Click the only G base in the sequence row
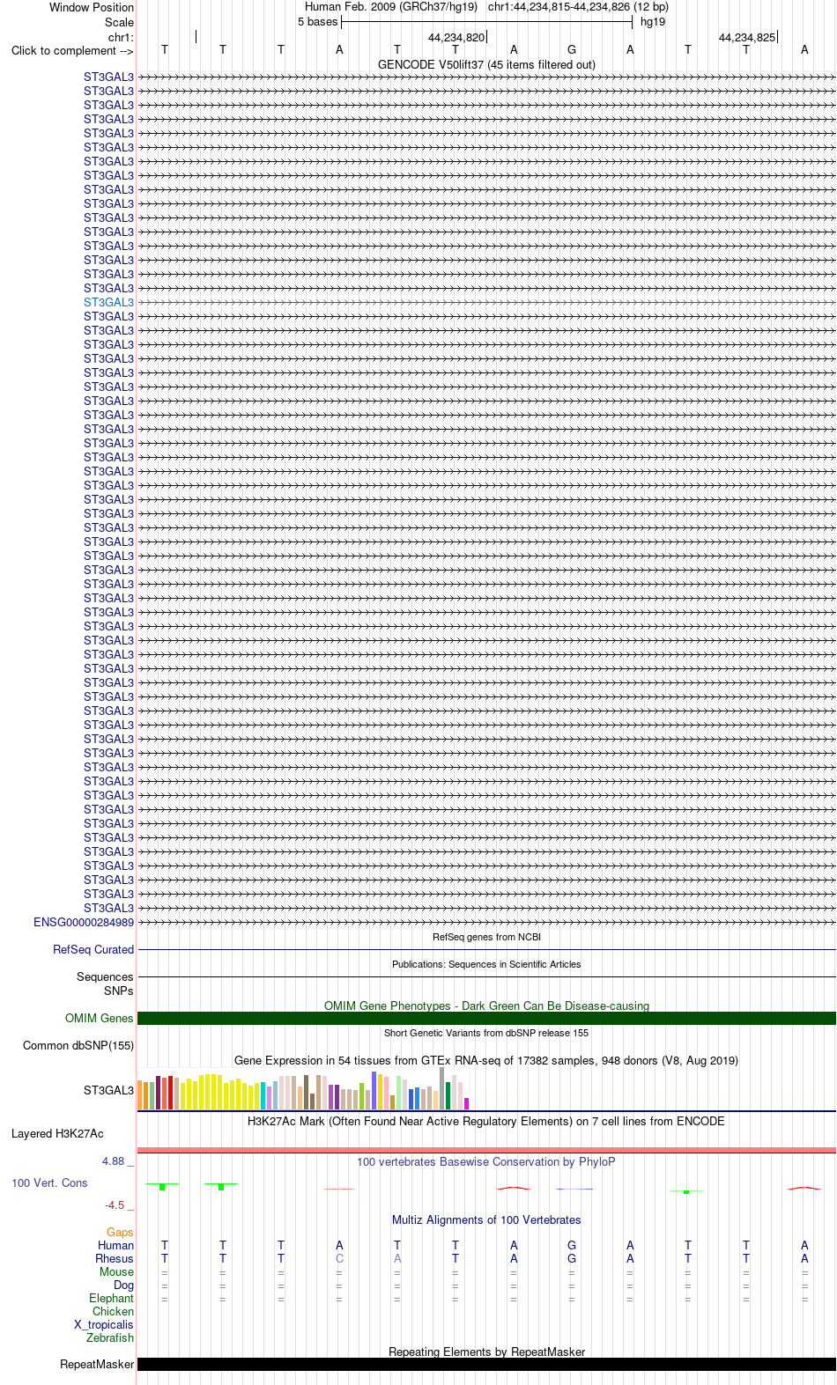Viewport: 837px width, 1385px height. [572, 50]
